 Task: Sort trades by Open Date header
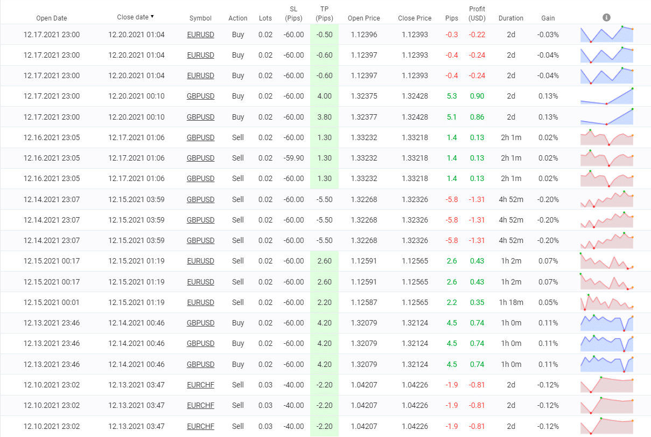pos(52,18)
